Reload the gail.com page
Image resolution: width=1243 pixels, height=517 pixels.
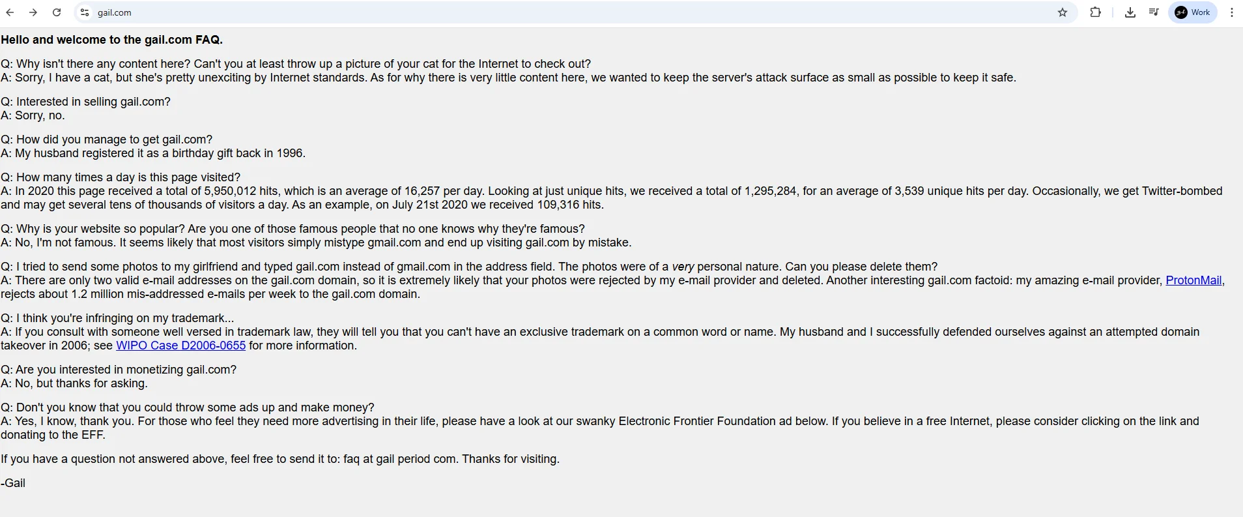click(57, 12)
